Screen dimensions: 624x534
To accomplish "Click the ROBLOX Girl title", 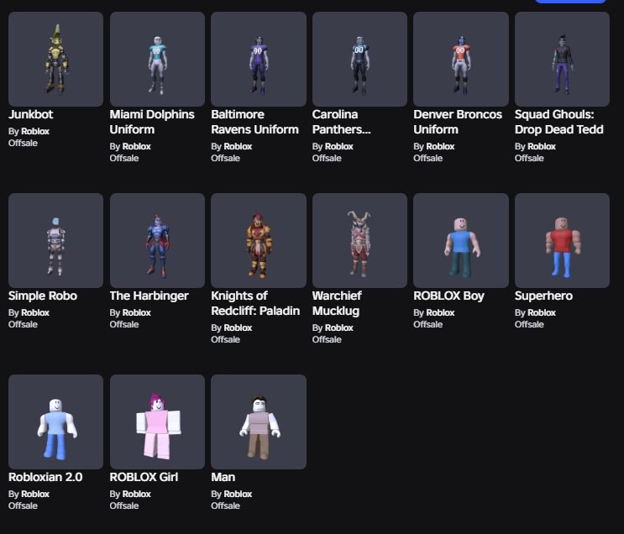I will pos(144,477).
